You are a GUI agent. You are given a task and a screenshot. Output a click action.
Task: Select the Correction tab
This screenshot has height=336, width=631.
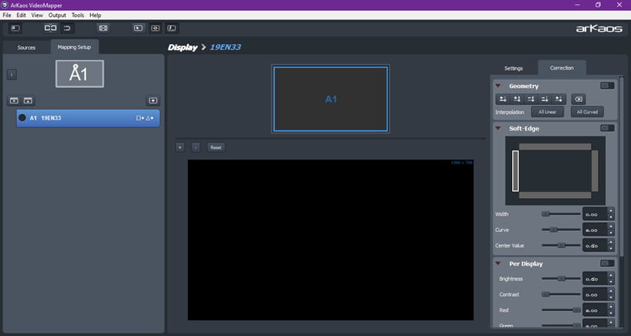(x=562, y=68)
